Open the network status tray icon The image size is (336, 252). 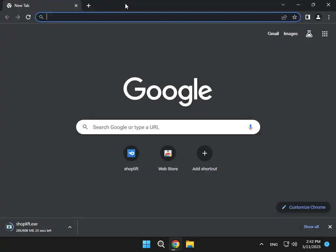click(x=286, y=244)
